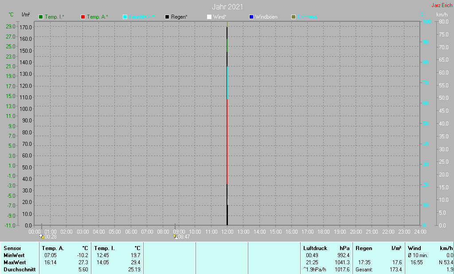Click the Temp. A.* legend label

pos(98,17)
